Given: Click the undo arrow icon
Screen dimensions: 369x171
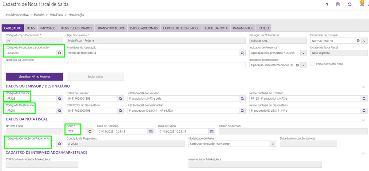Looking at the screenshot, I should coord(350,4).
